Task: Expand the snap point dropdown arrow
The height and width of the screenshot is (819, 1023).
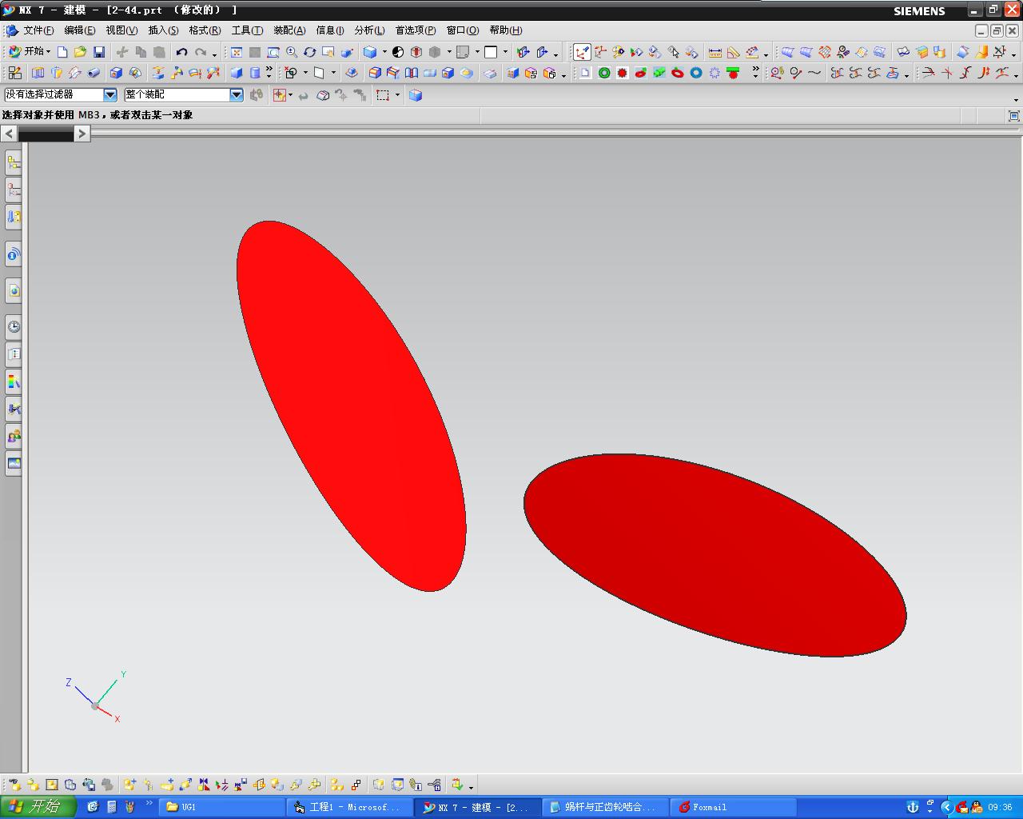Action: point(290,95)
